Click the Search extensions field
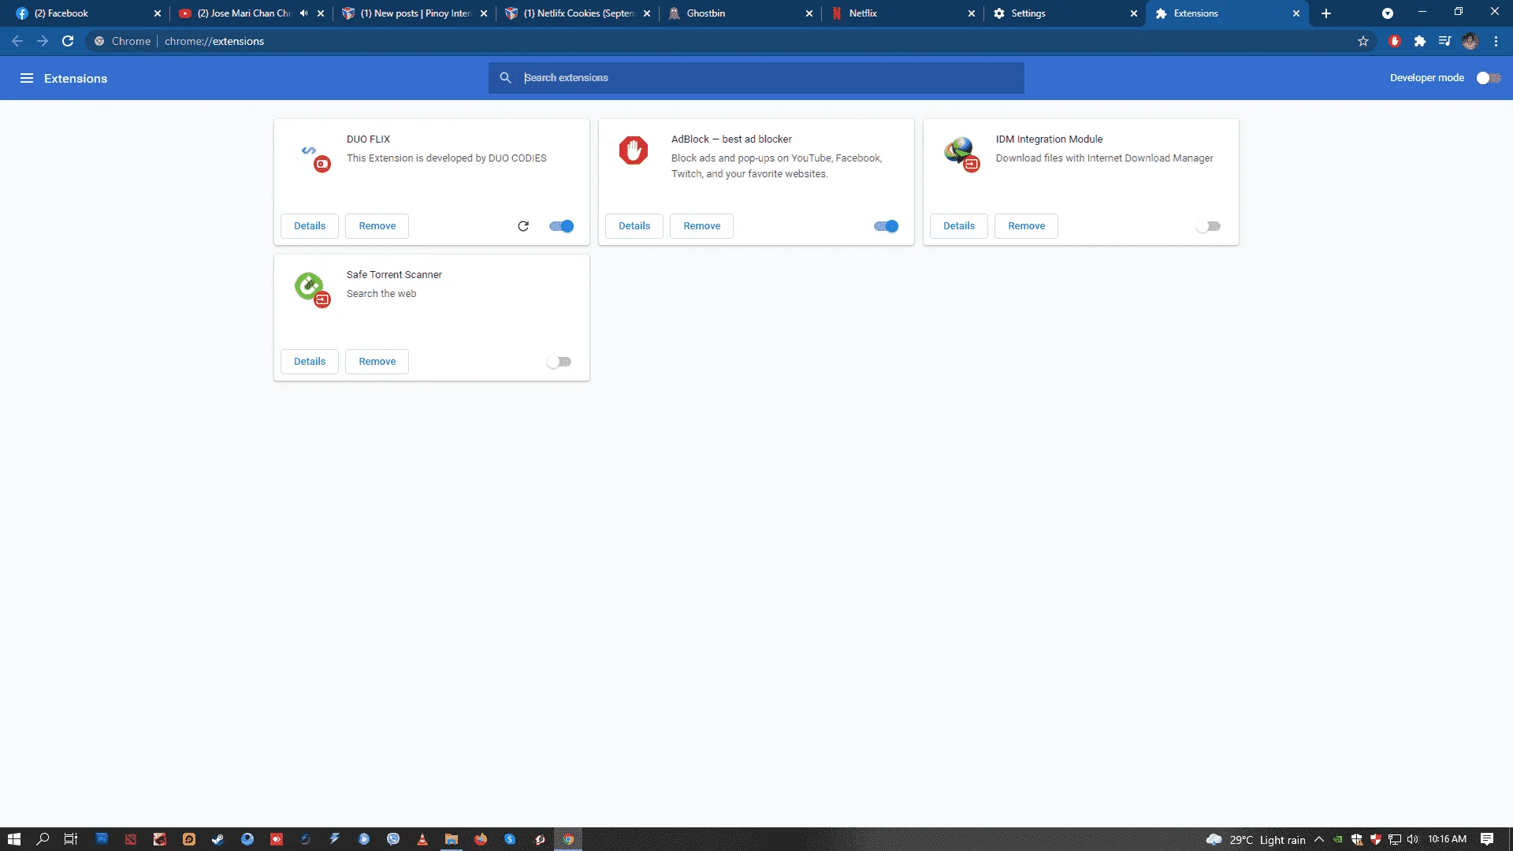Screen dimensions: 1513x851 (x=756, y=78)
